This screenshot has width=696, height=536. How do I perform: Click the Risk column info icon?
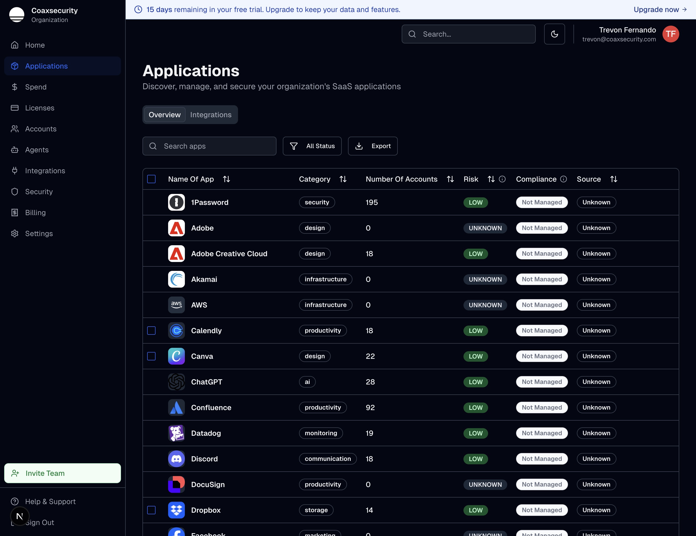coord(502,179)
